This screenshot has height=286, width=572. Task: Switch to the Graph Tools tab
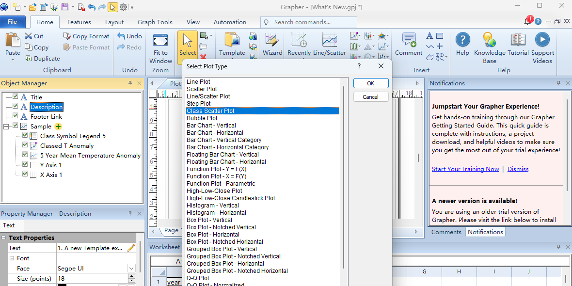click(x=155, y=22)
